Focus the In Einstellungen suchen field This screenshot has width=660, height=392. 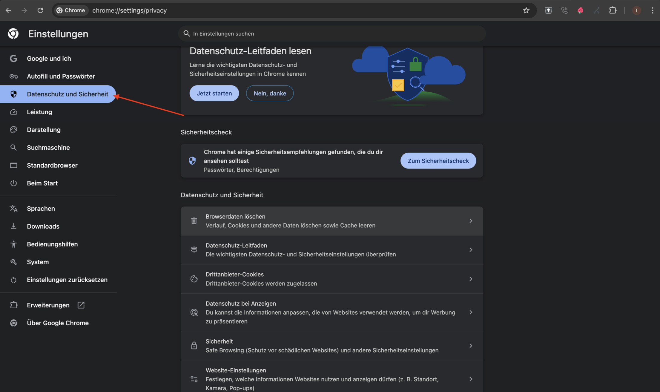point(331,33)
